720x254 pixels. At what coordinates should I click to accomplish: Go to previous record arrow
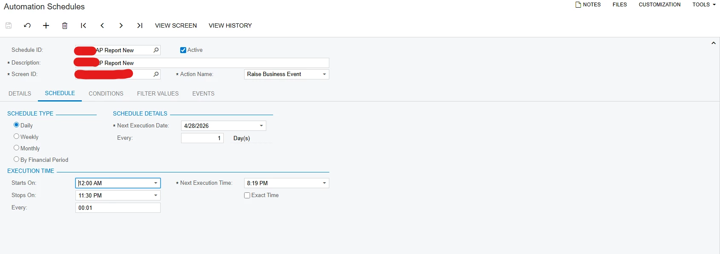click(102, 25)
